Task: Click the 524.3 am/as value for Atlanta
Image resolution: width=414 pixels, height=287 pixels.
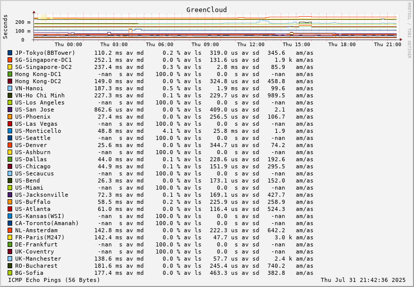Action: [x=276, y=209]
